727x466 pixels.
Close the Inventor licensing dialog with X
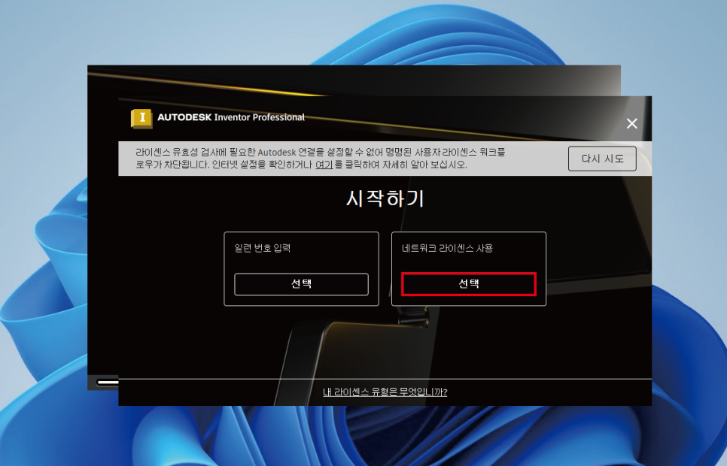pos(632,123)
